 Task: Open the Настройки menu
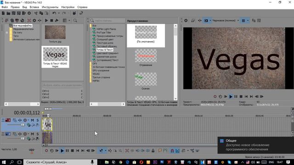click(x=68, y=7)
